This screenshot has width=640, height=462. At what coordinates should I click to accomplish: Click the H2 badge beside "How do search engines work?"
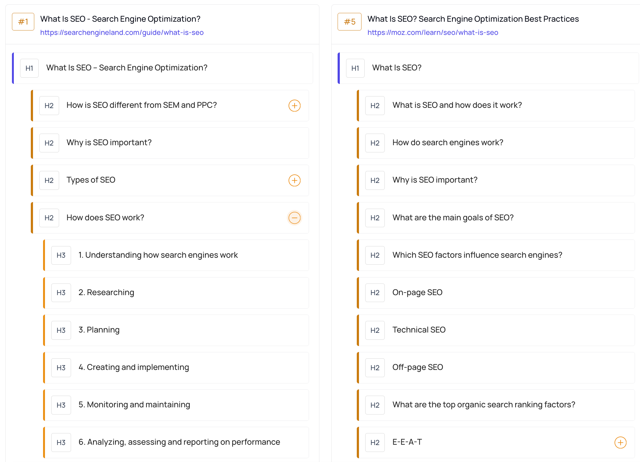tap(375, 143)
